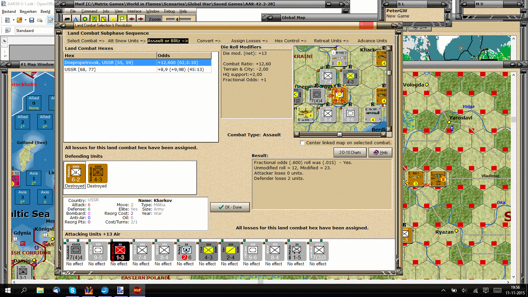The height and width of the screenshot is (297, 528).
Task: Open the 2-D-10 Charts button
Action: (350, 152)
